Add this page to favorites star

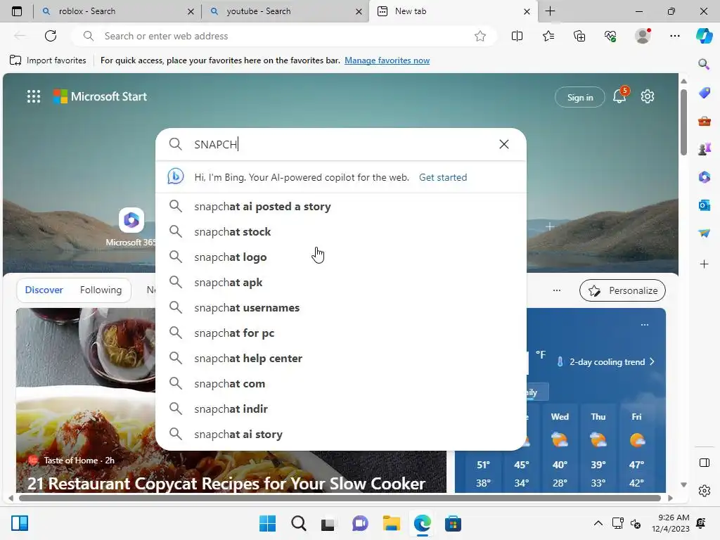tap(480, 36)
